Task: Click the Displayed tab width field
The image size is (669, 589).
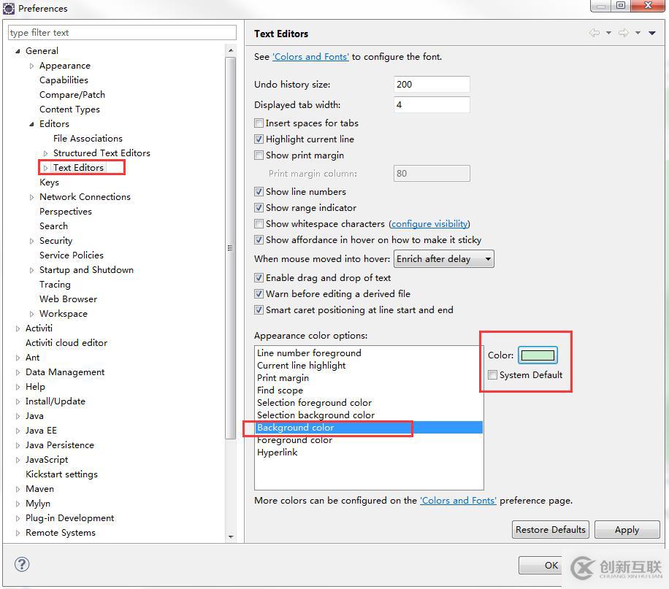Action: [432, 104]
